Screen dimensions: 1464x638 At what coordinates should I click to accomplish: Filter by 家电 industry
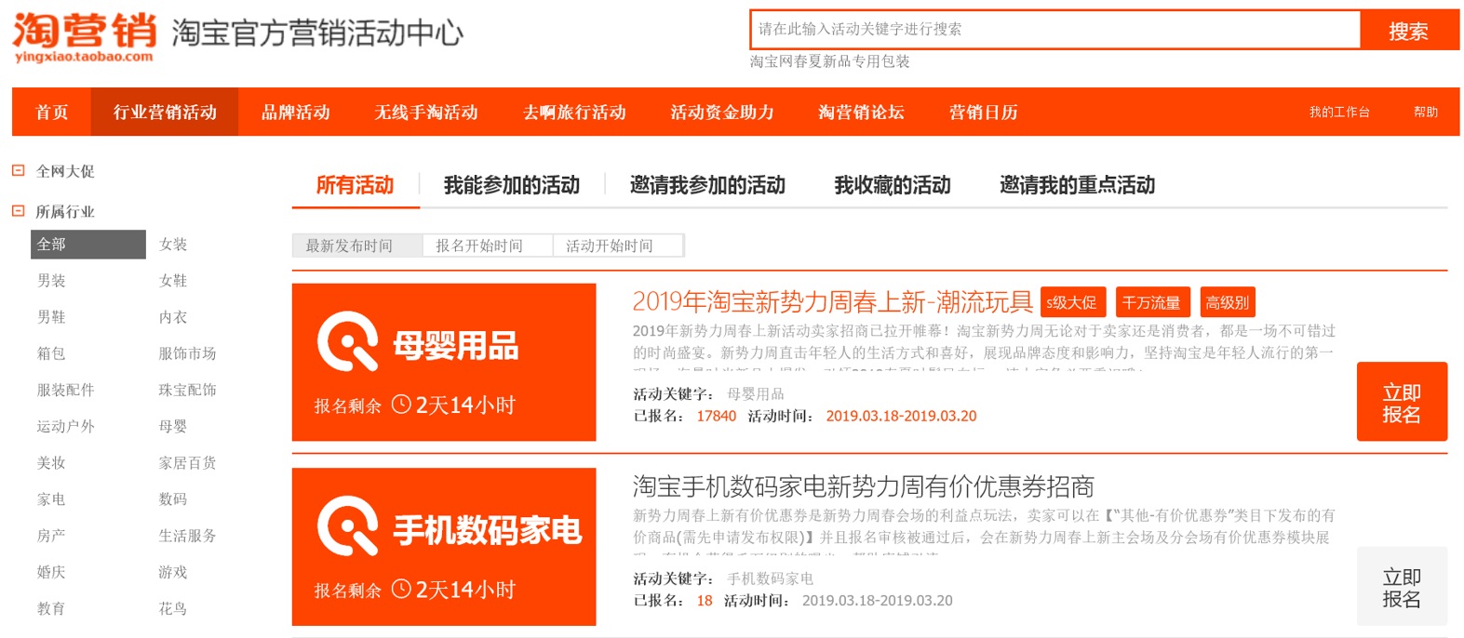pos(51,498)
